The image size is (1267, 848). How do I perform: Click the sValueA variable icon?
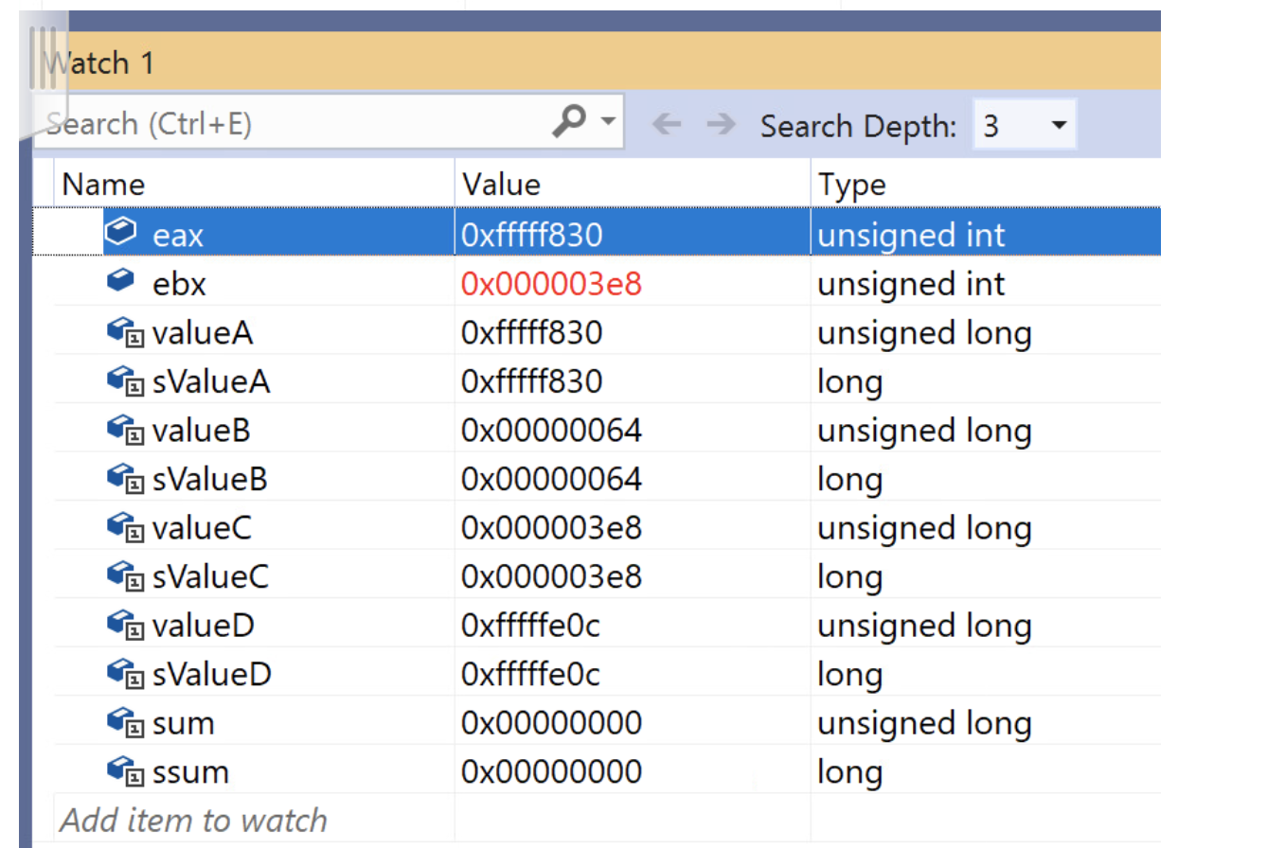[124, 379]
